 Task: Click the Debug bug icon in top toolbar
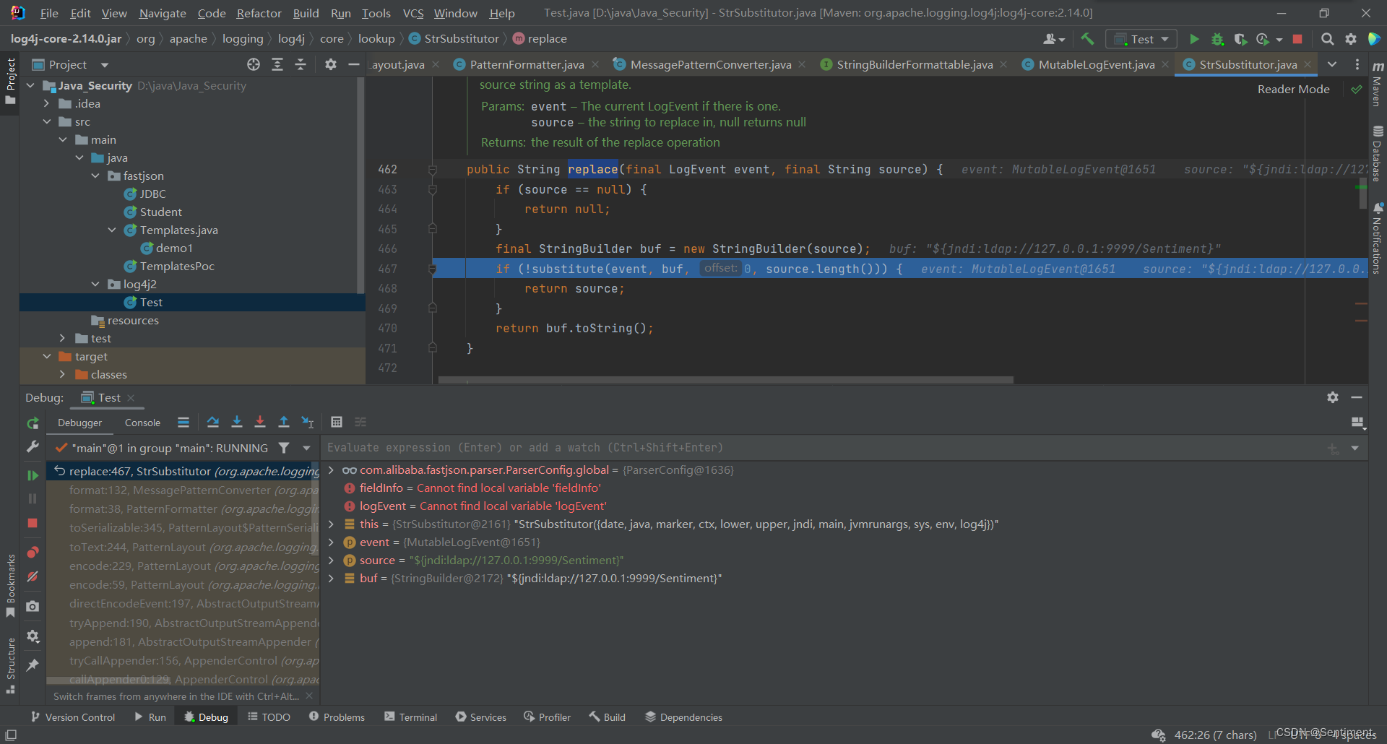point(1217,39)
